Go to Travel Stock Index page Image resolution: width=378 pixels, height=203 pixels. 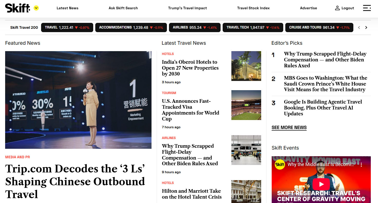point(253,8)
